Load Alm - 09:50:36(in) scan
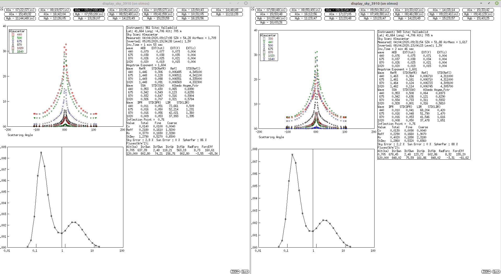The image size is (501, 274). tap(375, 10)
